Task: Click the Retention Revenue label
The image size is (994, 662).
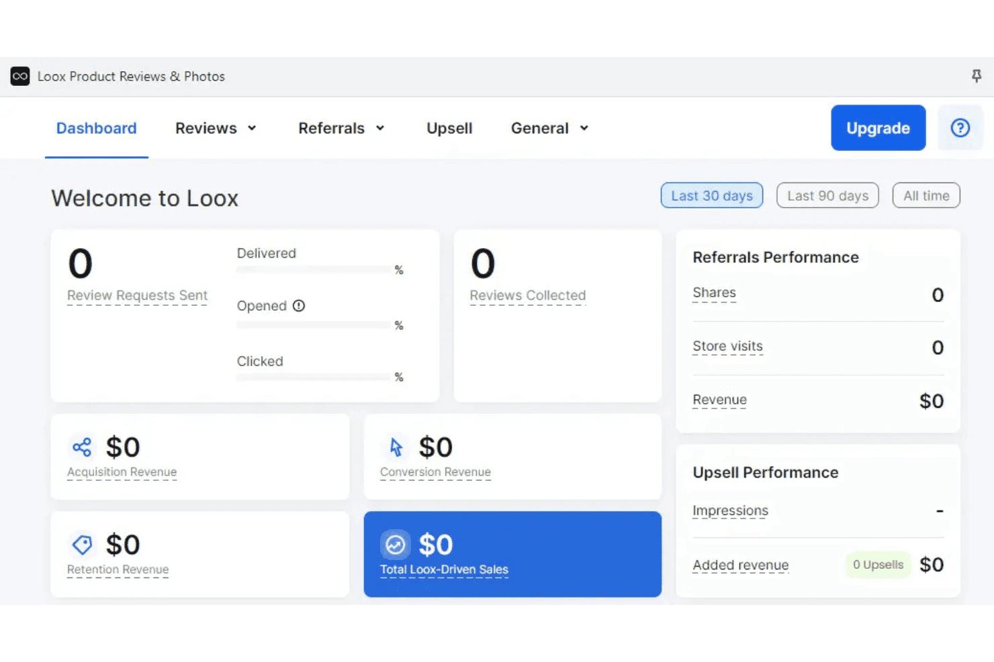Action: point(118,569)
